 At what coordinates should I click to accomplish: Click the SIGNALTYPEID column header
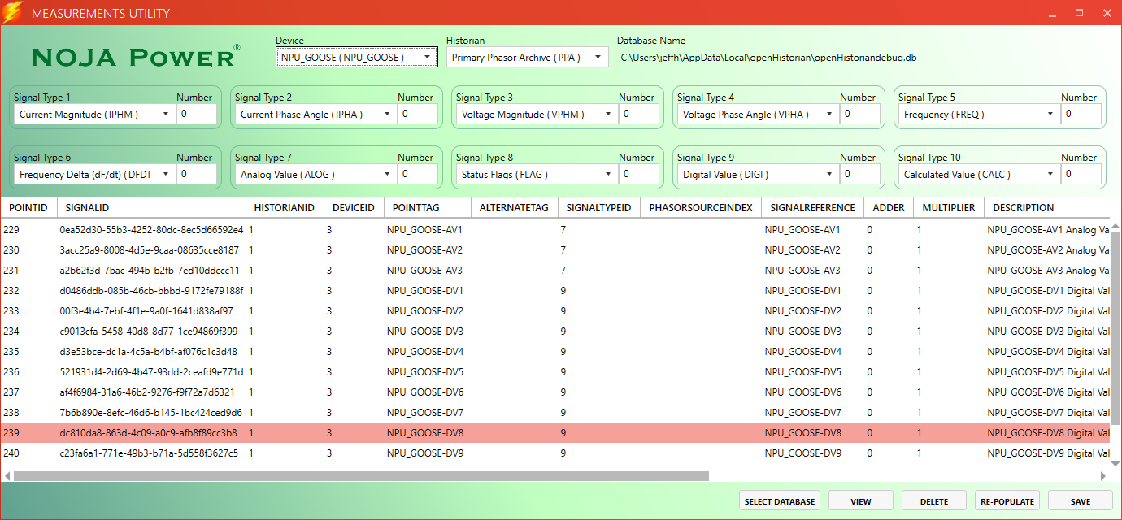click(598, 208)
